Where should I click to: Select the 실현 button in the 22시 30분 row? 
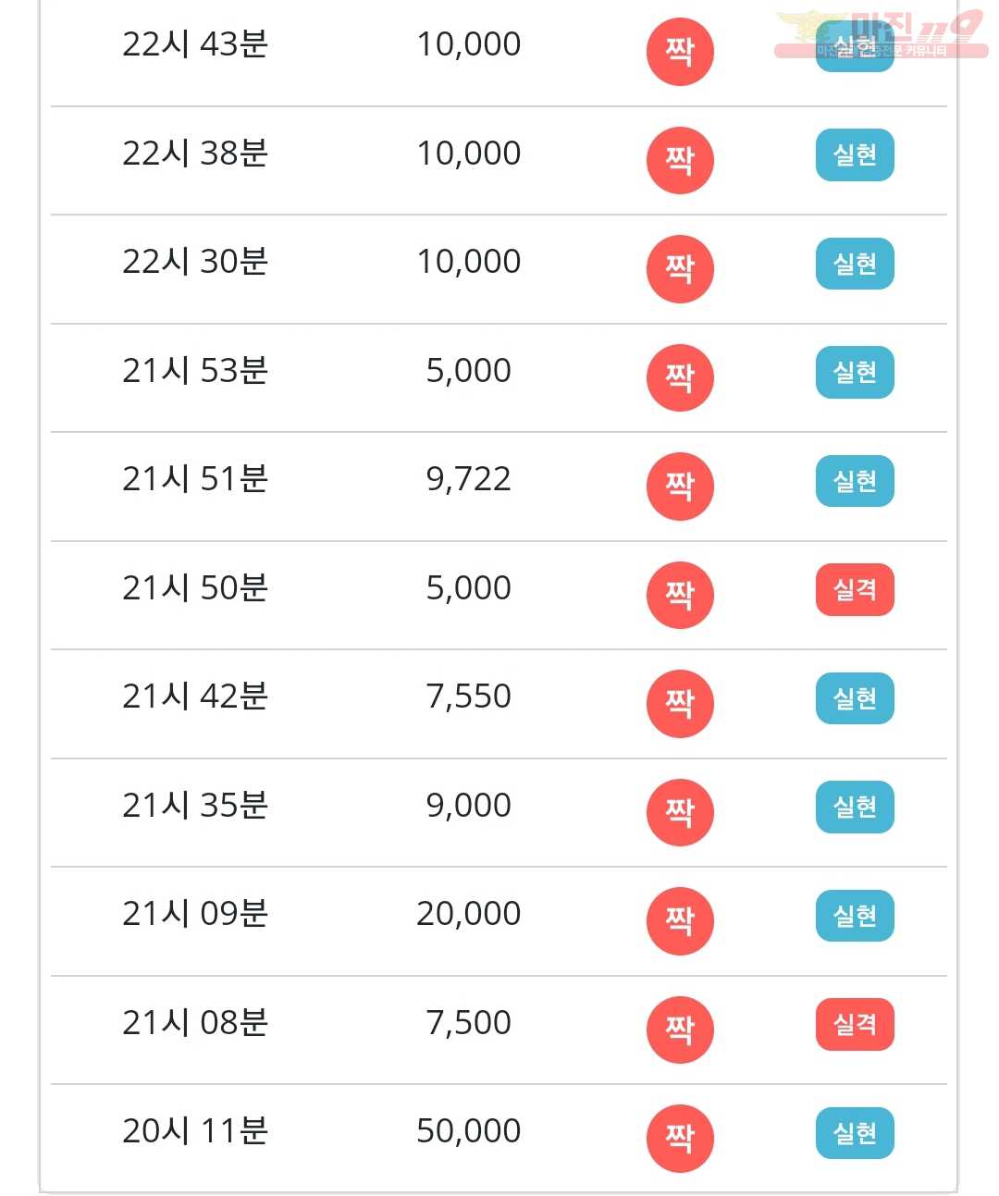pos(855,264)
